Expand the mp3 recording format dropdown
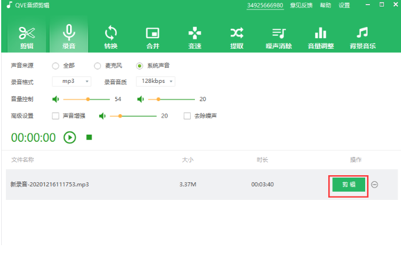 click(x=72, y=81)
